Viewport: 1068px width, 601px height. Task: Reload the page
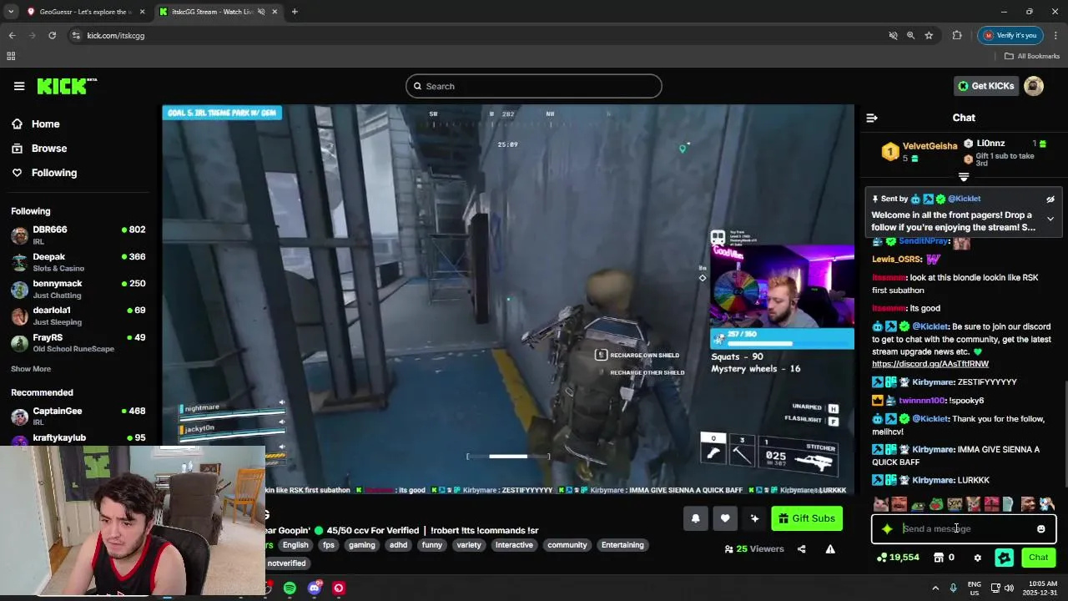coord(52,35)
